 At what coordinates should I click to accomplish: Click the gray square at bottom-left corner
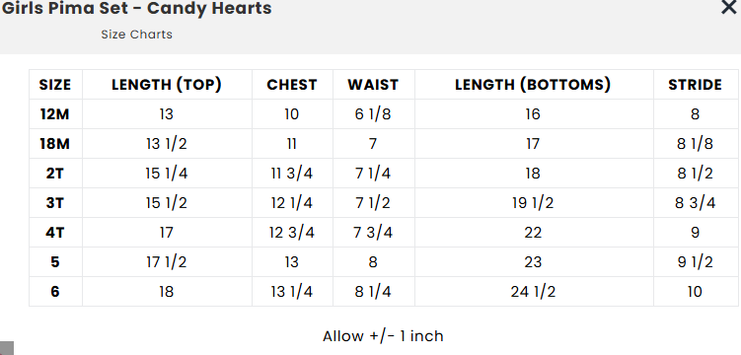[7, 348]
